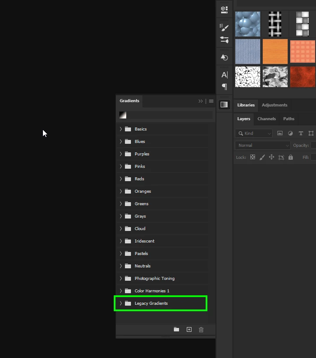Select the orange wood pattern swatch
This screenshot has width=316, height=358.
(x=275, y=52)
